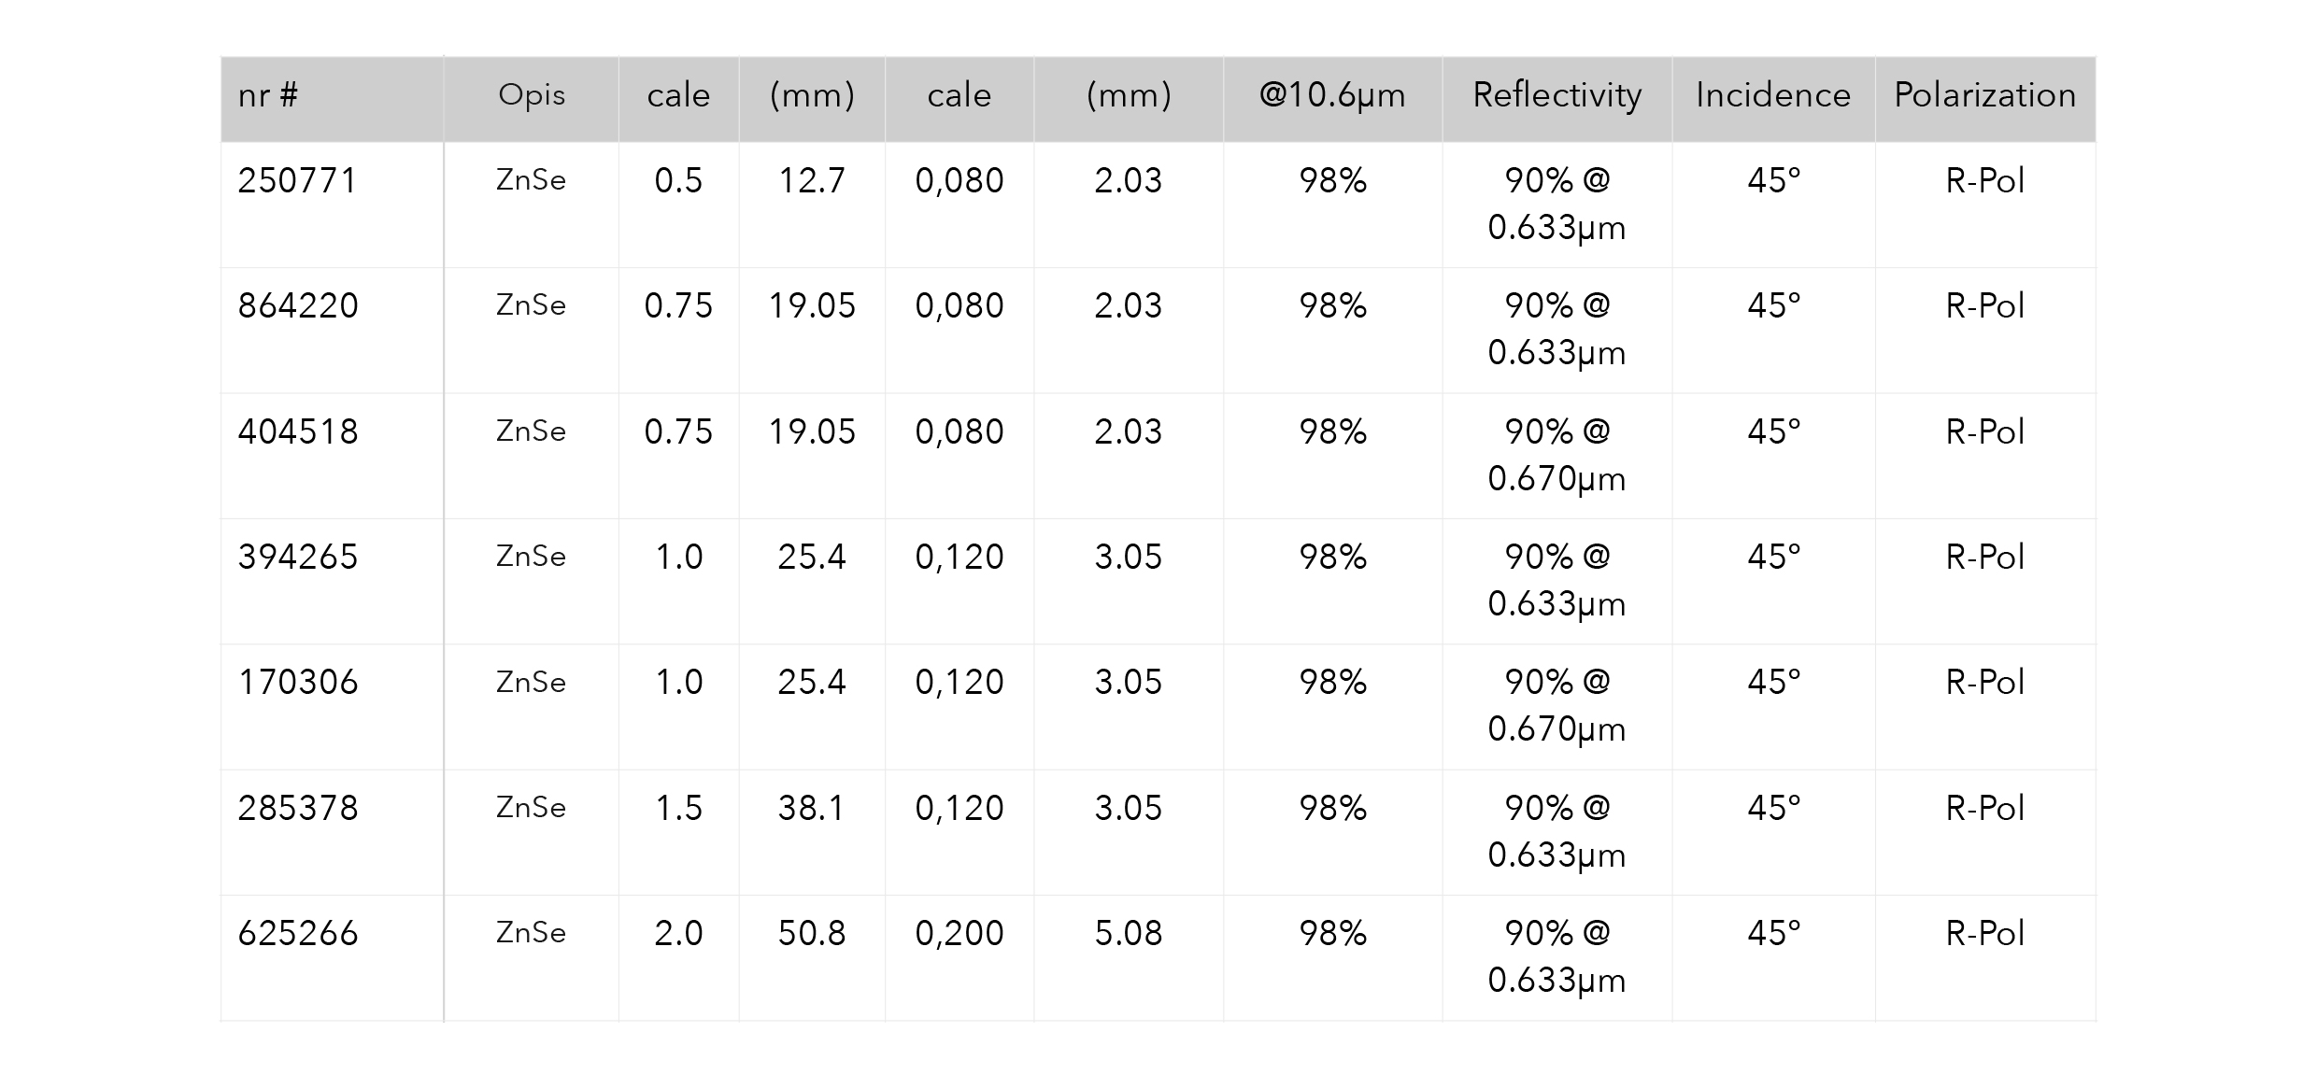Screen dimensions: 2317x1074
Task: Click the 12.7 mm diameter cell
Action: pyautogui.click(x=812, y=205)
